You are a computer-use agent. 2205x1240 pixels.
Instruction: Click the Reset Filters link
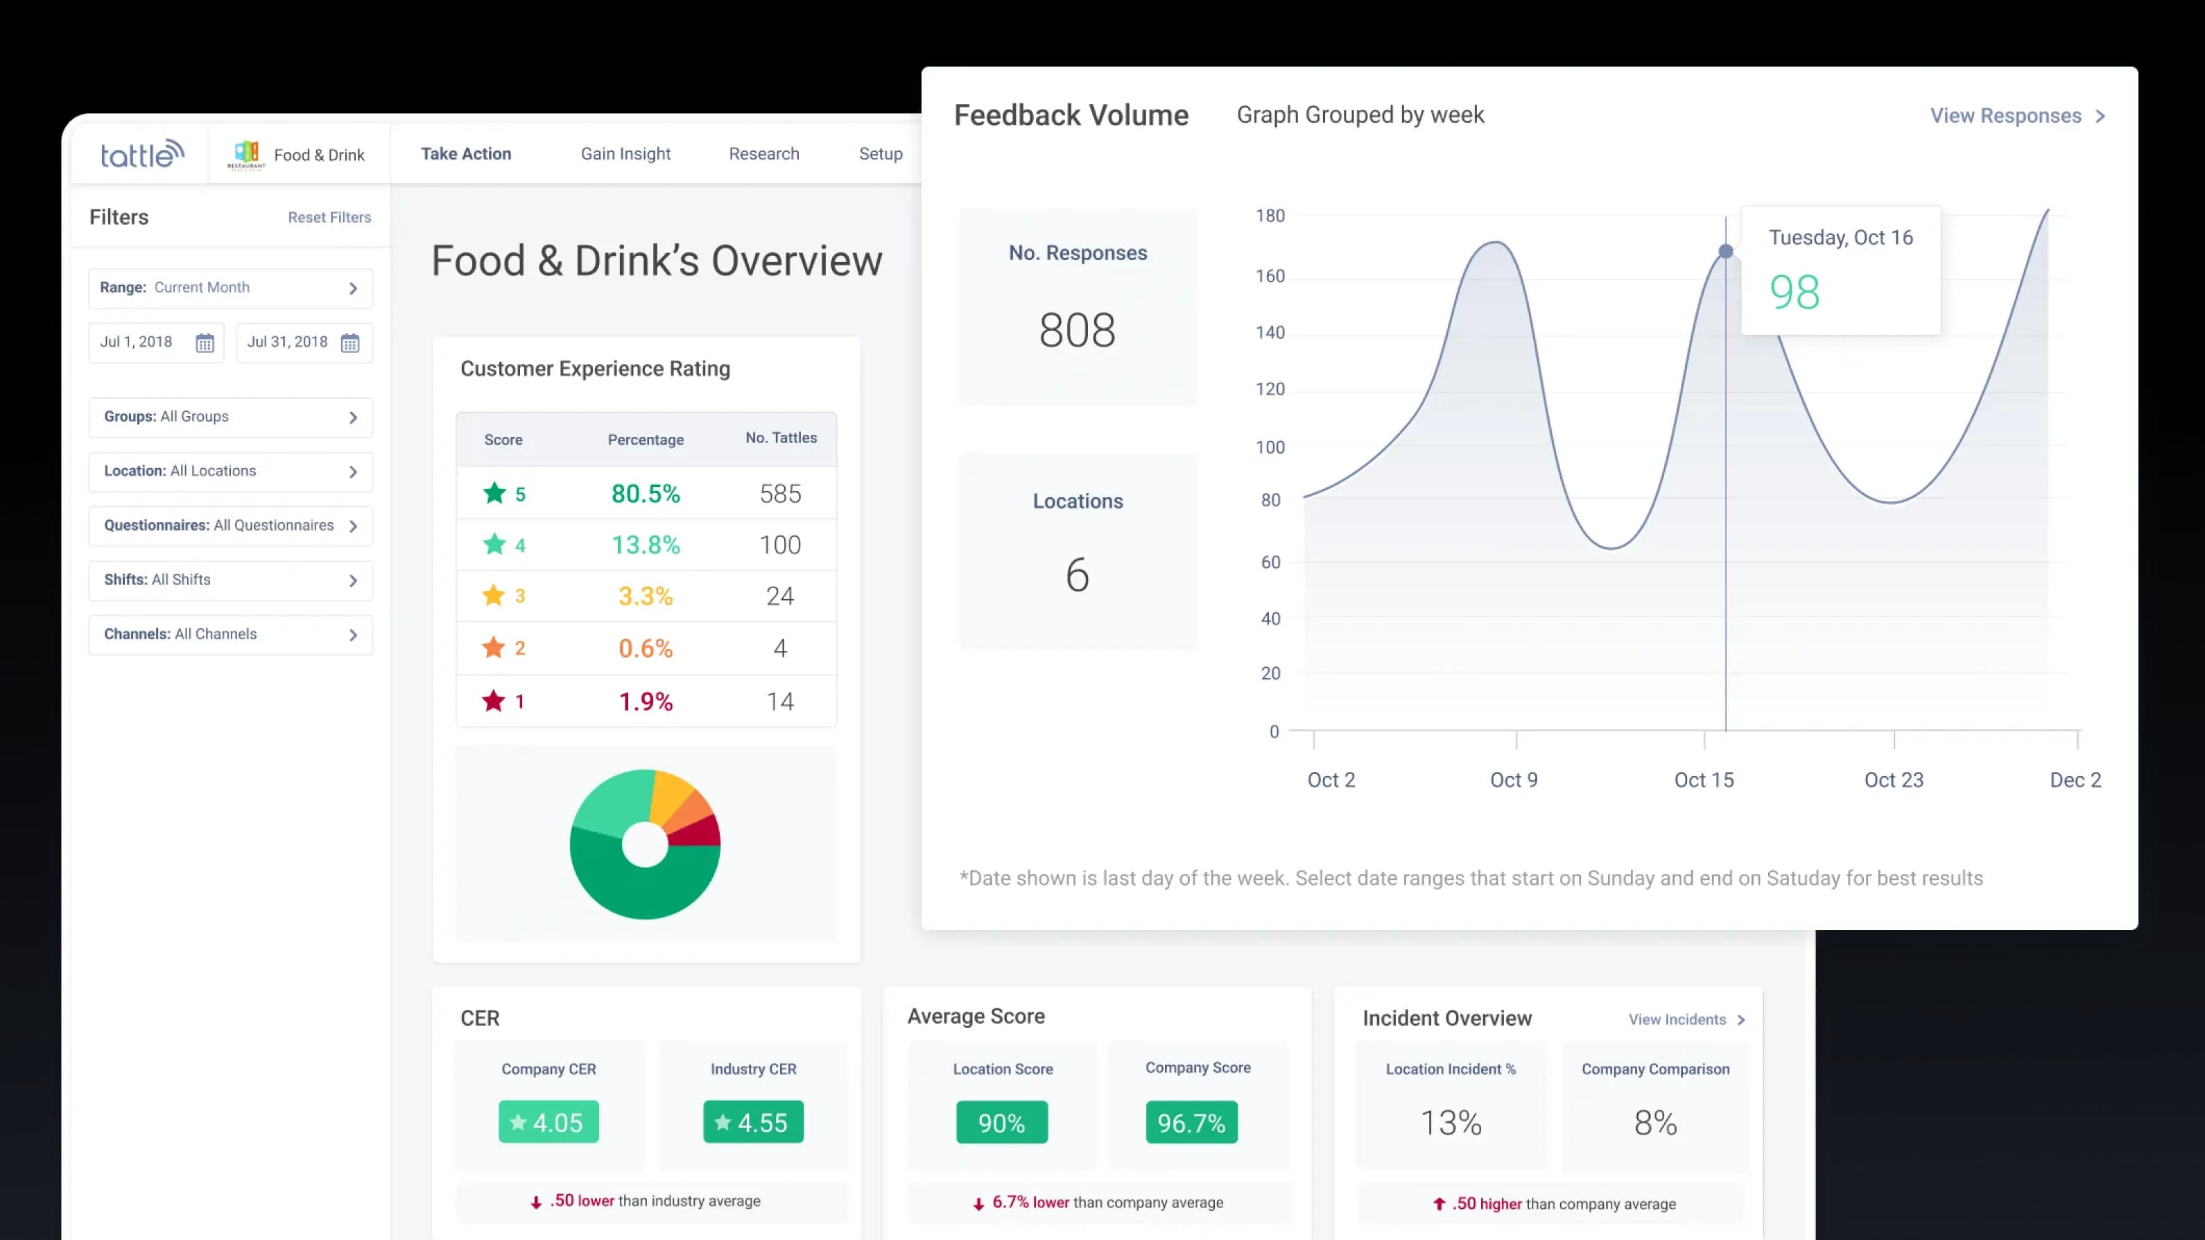coord(329,218)
